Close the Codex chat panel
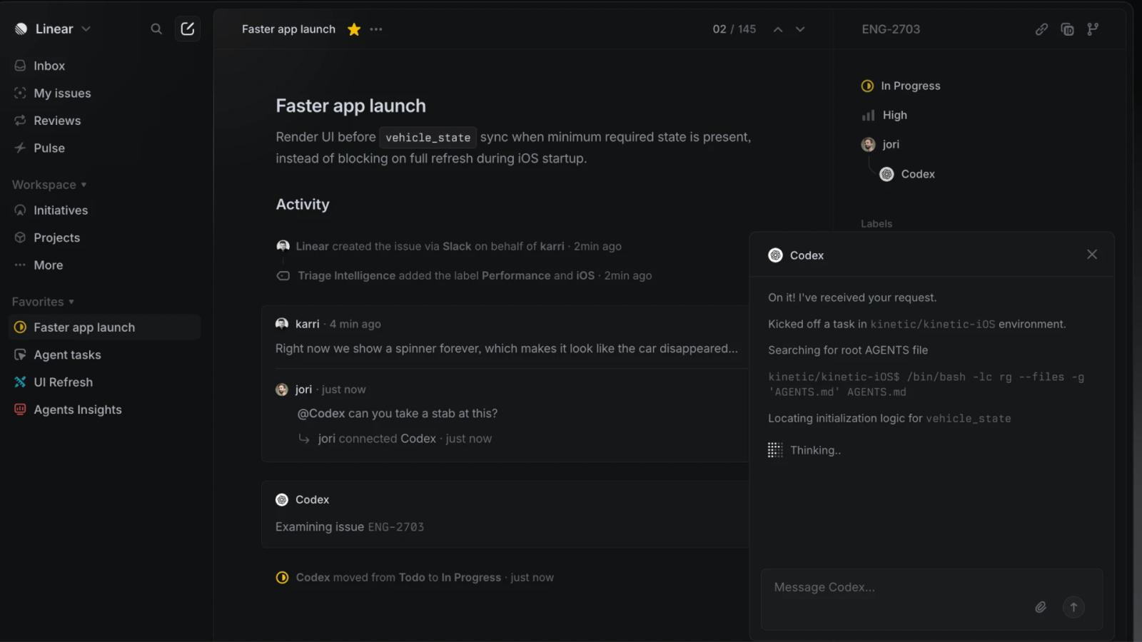Image resolution: width=1142 pixels, height=642 pixels. click(x=1092, y=255)
